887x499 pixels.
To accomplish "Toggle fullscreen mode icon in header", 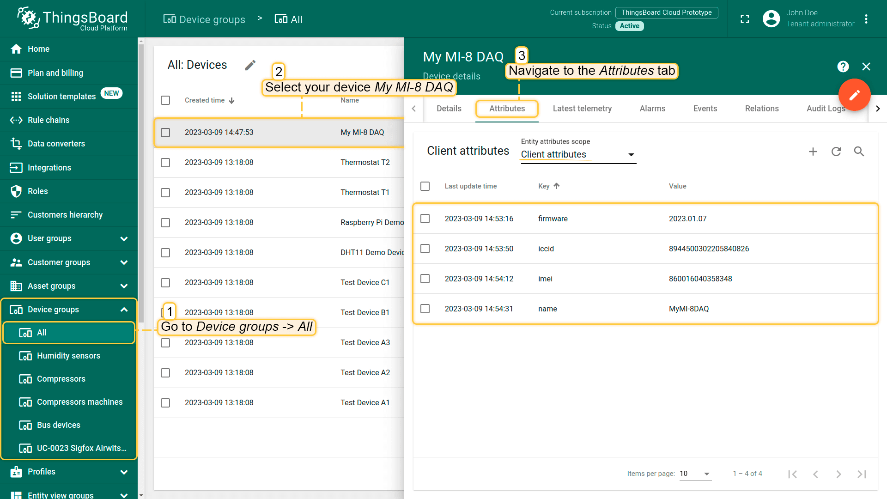I will coord(745,19).
